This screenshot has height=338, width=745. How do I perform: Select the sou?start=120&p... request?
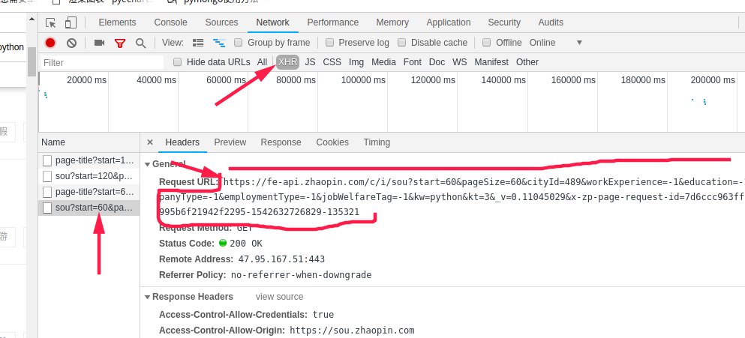point(89,176)
